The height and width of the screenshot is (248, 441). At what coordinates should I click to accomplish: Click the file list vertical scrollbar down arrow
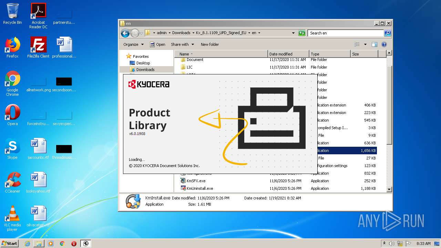[389, 189]
